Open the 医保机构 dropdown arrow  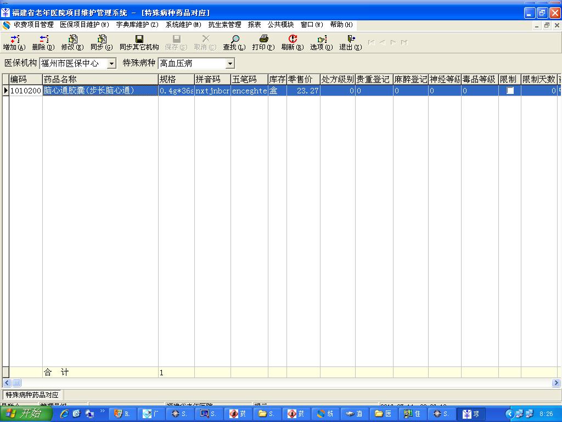[112, 64]
